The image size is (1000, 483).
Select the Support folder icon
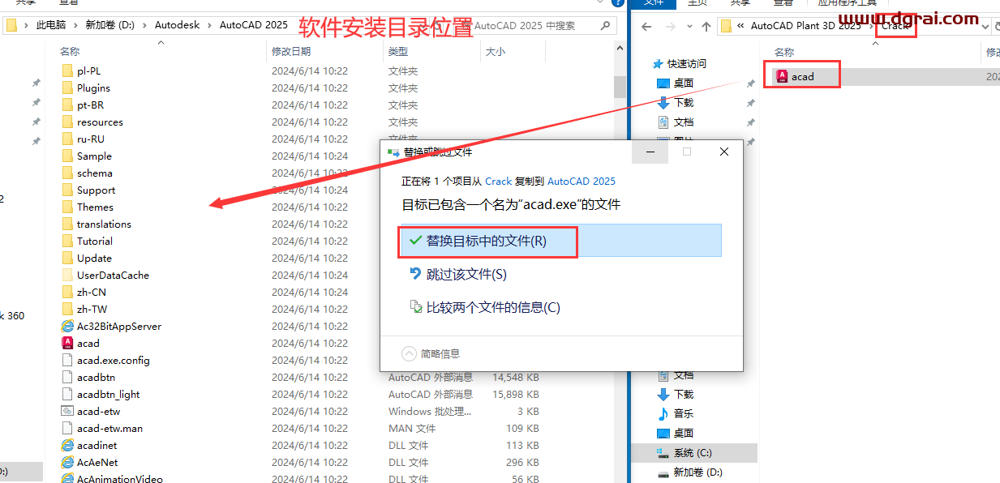pos(67,190)
